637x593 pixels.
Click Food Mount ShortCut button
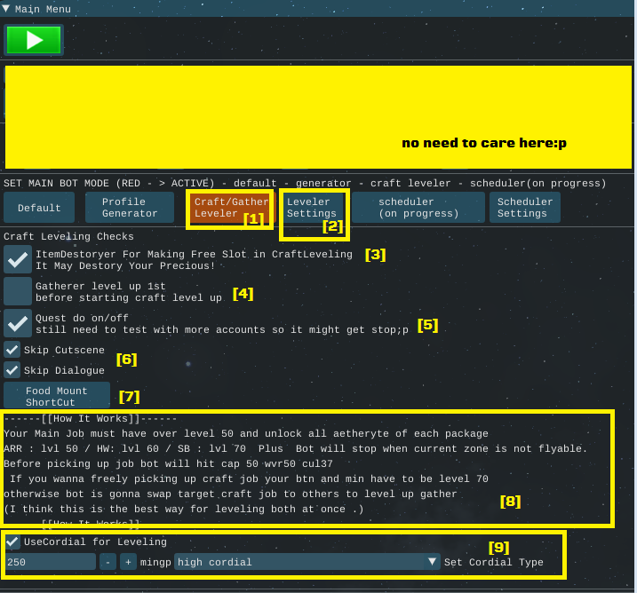[x=57, y=396]
